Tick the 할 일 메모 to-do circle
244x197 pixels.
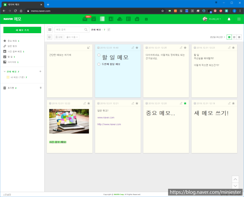(99, 55)
